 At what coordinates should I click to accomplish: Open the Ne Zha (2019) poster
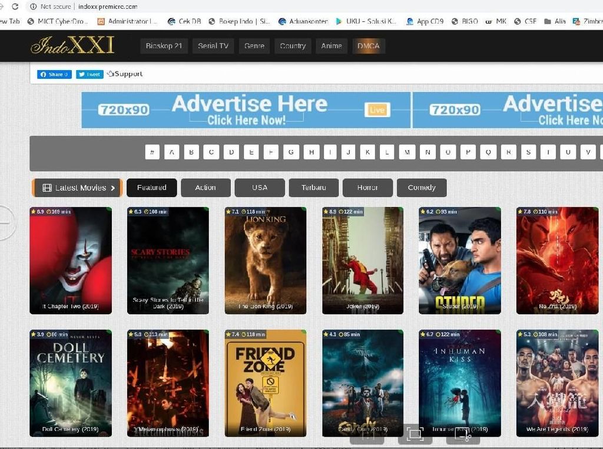557,261
